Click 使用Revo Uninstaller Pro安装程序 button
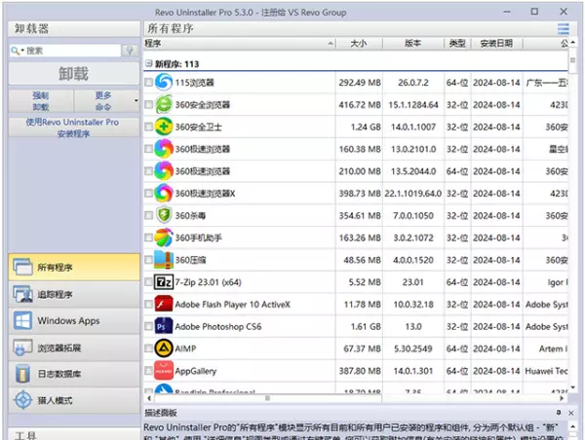This screenshot has height=440, width=585. click(x=74, y=128)
